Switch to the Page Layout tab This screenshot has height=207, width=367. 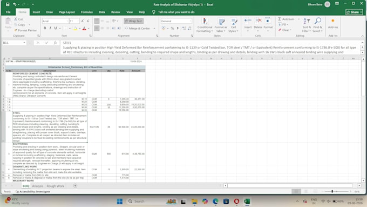click(67, 12)
